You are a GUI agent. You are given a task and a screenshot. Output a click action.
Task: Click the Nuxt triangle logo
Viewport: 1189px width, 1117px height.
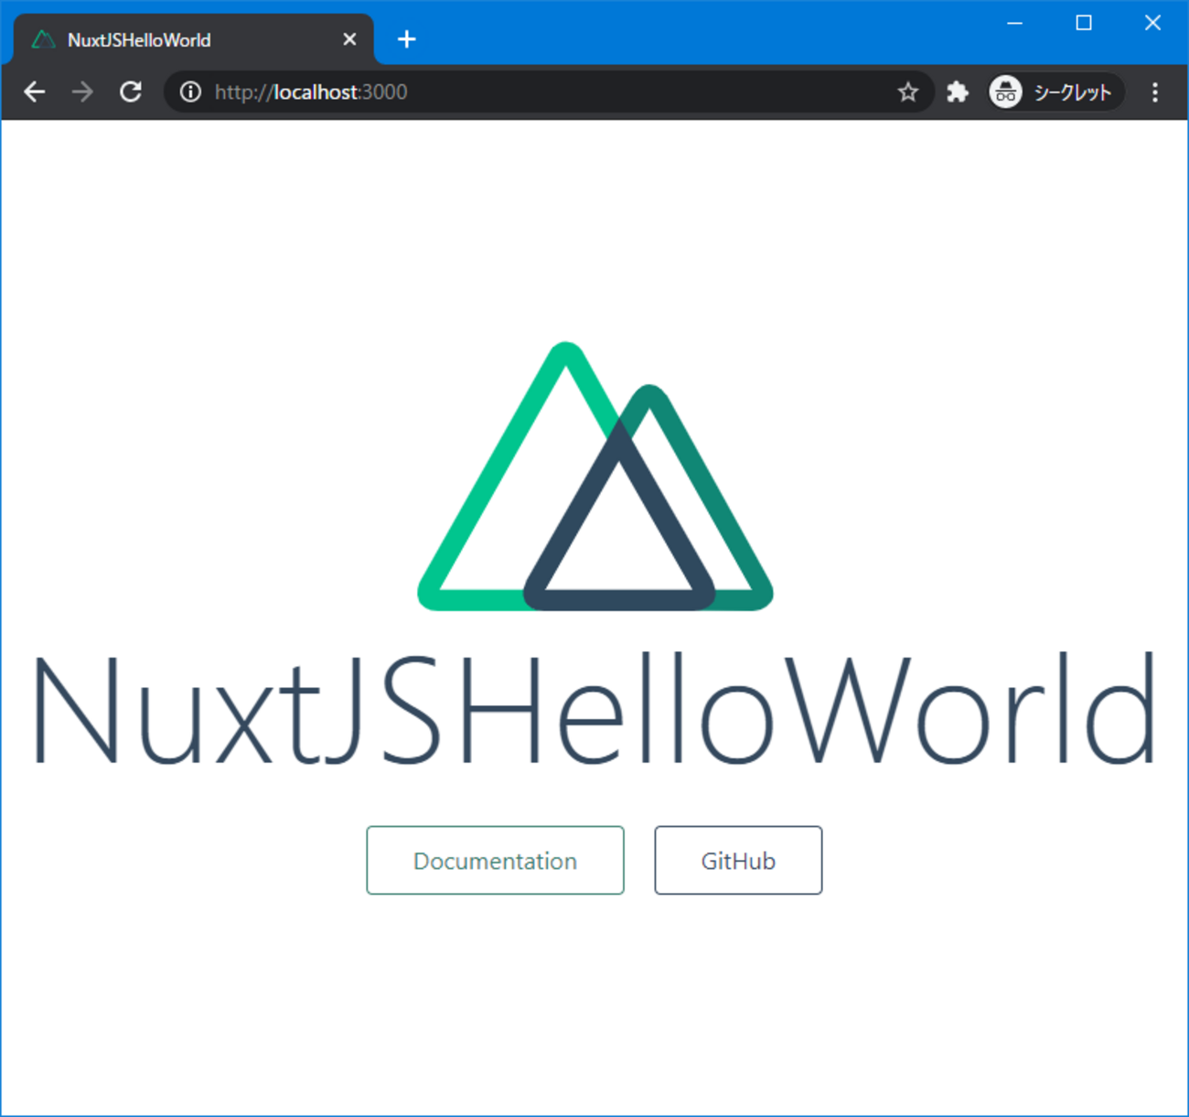tap(595, 476)
